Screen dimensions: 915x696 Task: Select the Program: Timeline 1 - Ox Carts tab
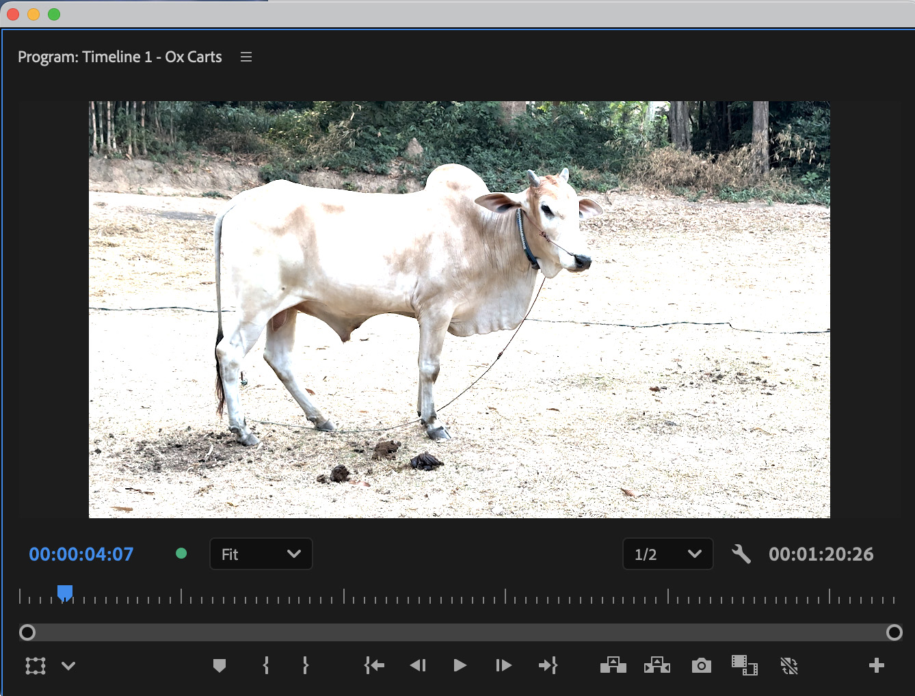[120, 57]
